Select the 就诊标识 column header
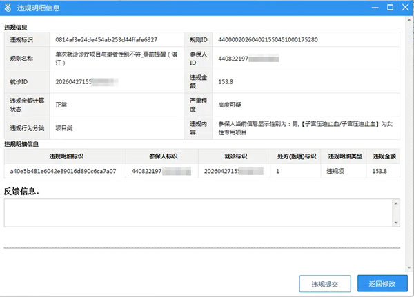The height and width of the screenshot is (297, 414). (235, 156)
